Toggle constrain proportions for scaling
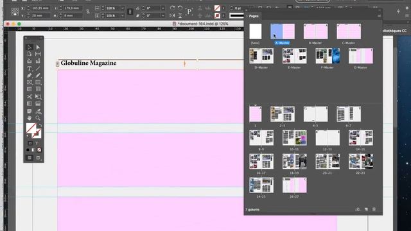Viewport: 411px width, 231px height. [130, 12]
